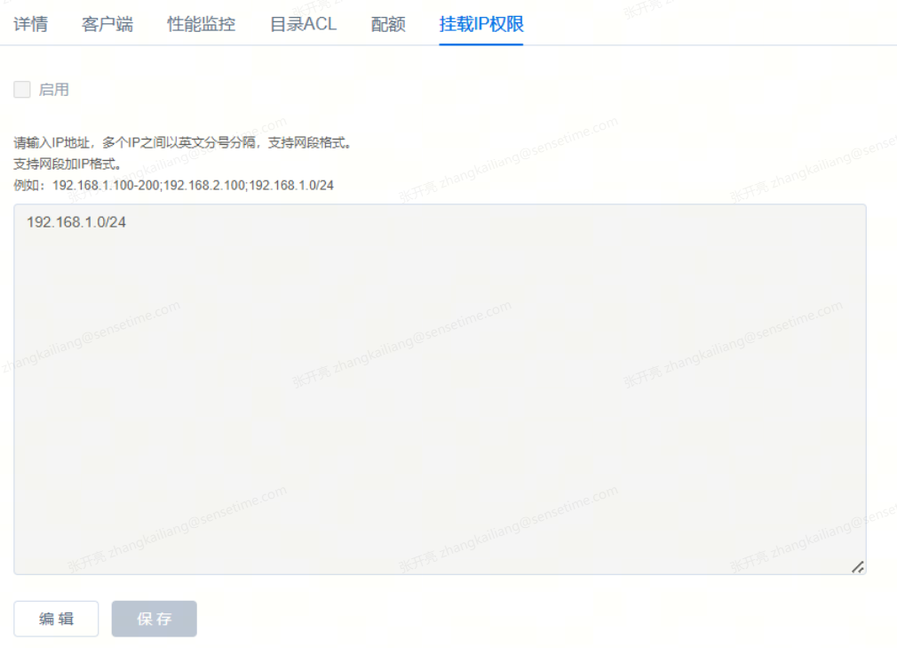
Task: Click the 请输入IP地址 instruction line
Action: (182, 142)
